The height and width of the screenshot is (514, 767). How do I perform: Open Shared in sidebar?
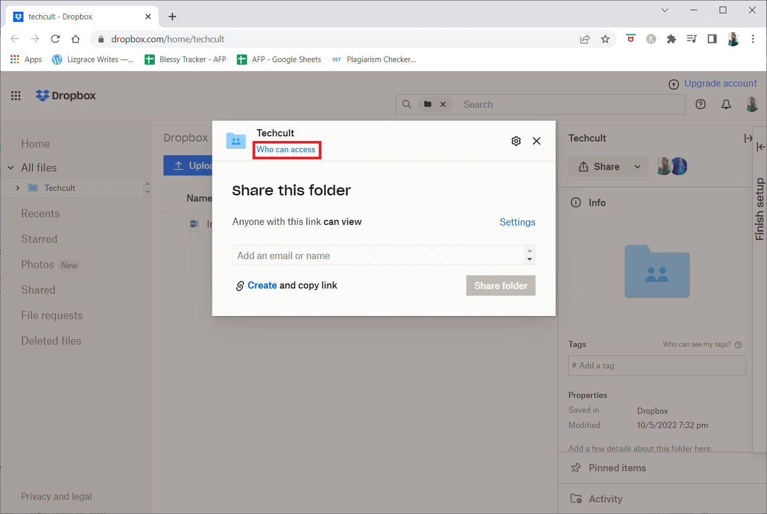pyautogui.click(x=38, y=290)
